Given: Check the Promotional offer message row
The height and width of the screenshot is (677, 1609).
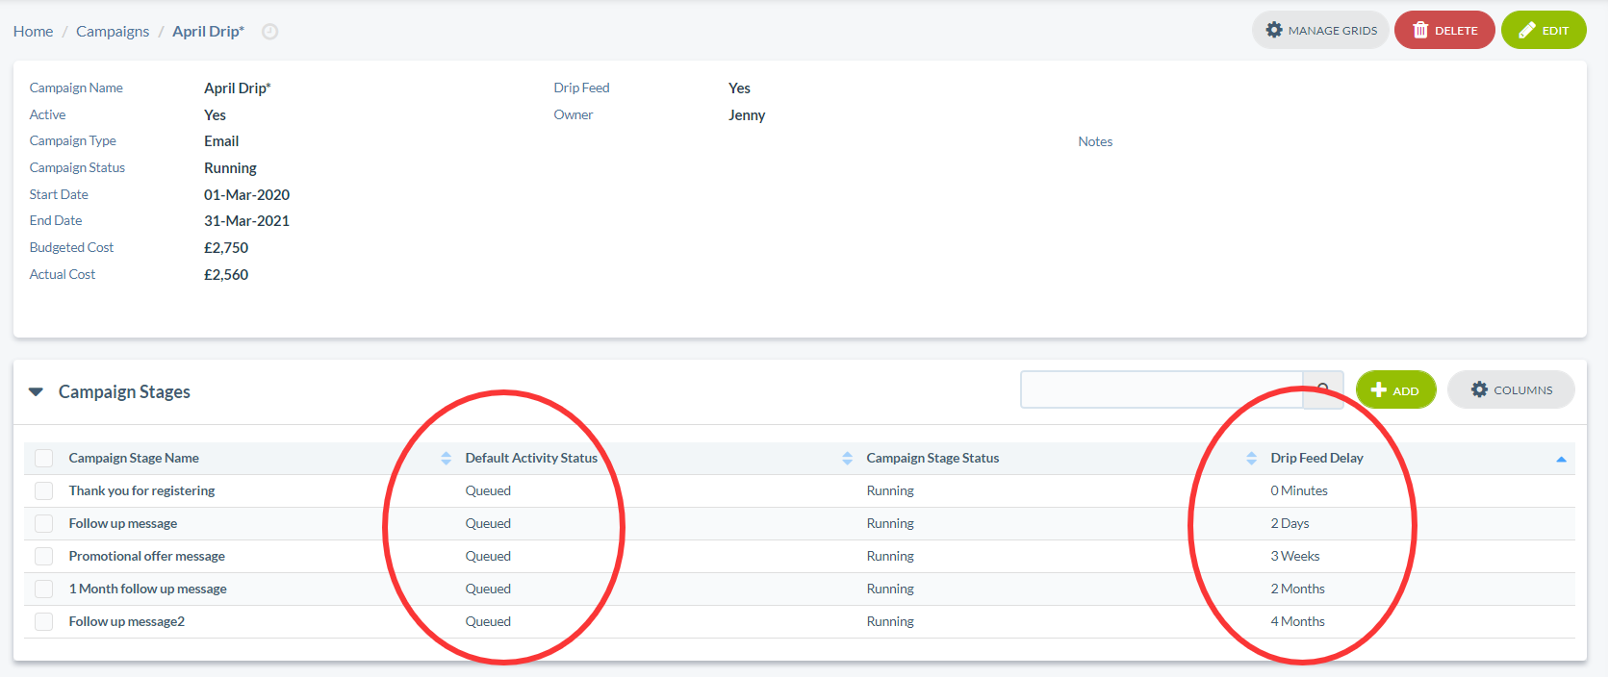Looking at the screenshot, I should [x=43, y=556].
